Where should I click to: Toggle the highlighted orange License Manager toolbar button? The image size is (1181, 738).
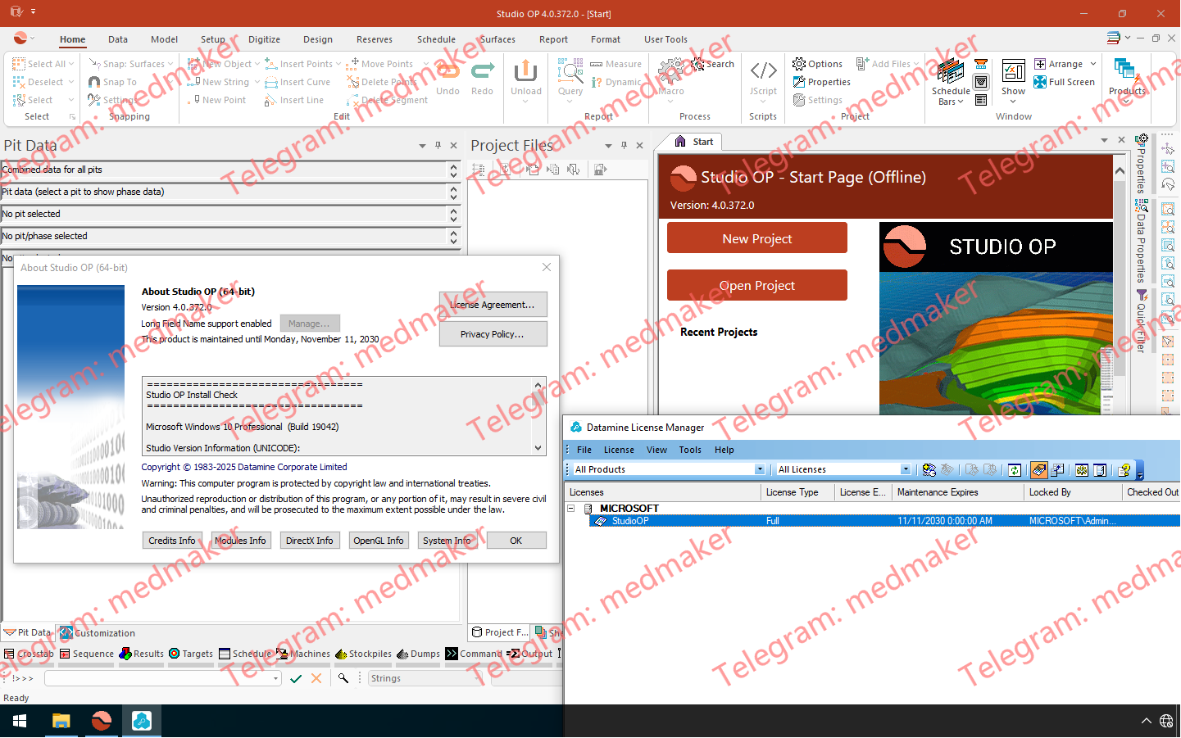(1038, 470)
